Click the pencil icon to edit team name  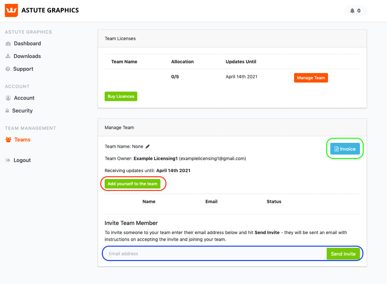point(148,146)
